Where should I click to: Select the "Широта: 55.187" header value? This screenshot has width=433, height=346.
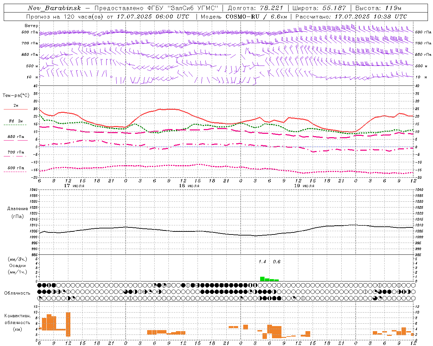[x=319, y=8]
